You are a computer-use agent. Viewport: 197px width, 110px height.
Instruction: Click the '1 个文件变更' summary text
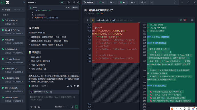(89, 14)
